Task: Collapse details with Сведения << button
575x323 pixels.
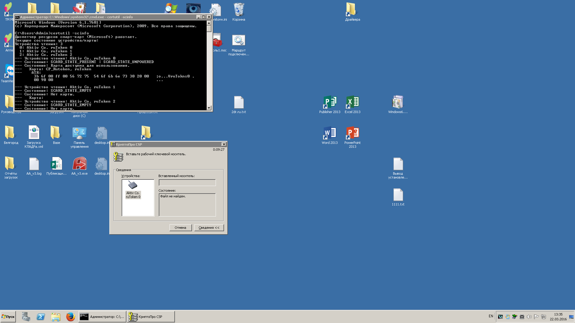Action: click(209, 228)
